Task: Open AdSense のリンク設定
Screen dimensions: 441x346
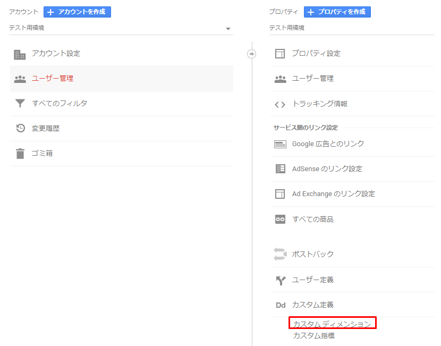Action: [x=352, y=169]
